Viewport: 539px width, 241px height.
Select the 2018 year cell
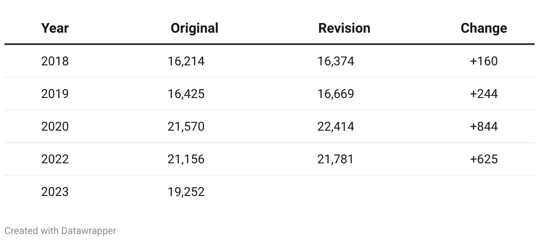(55, 61)
